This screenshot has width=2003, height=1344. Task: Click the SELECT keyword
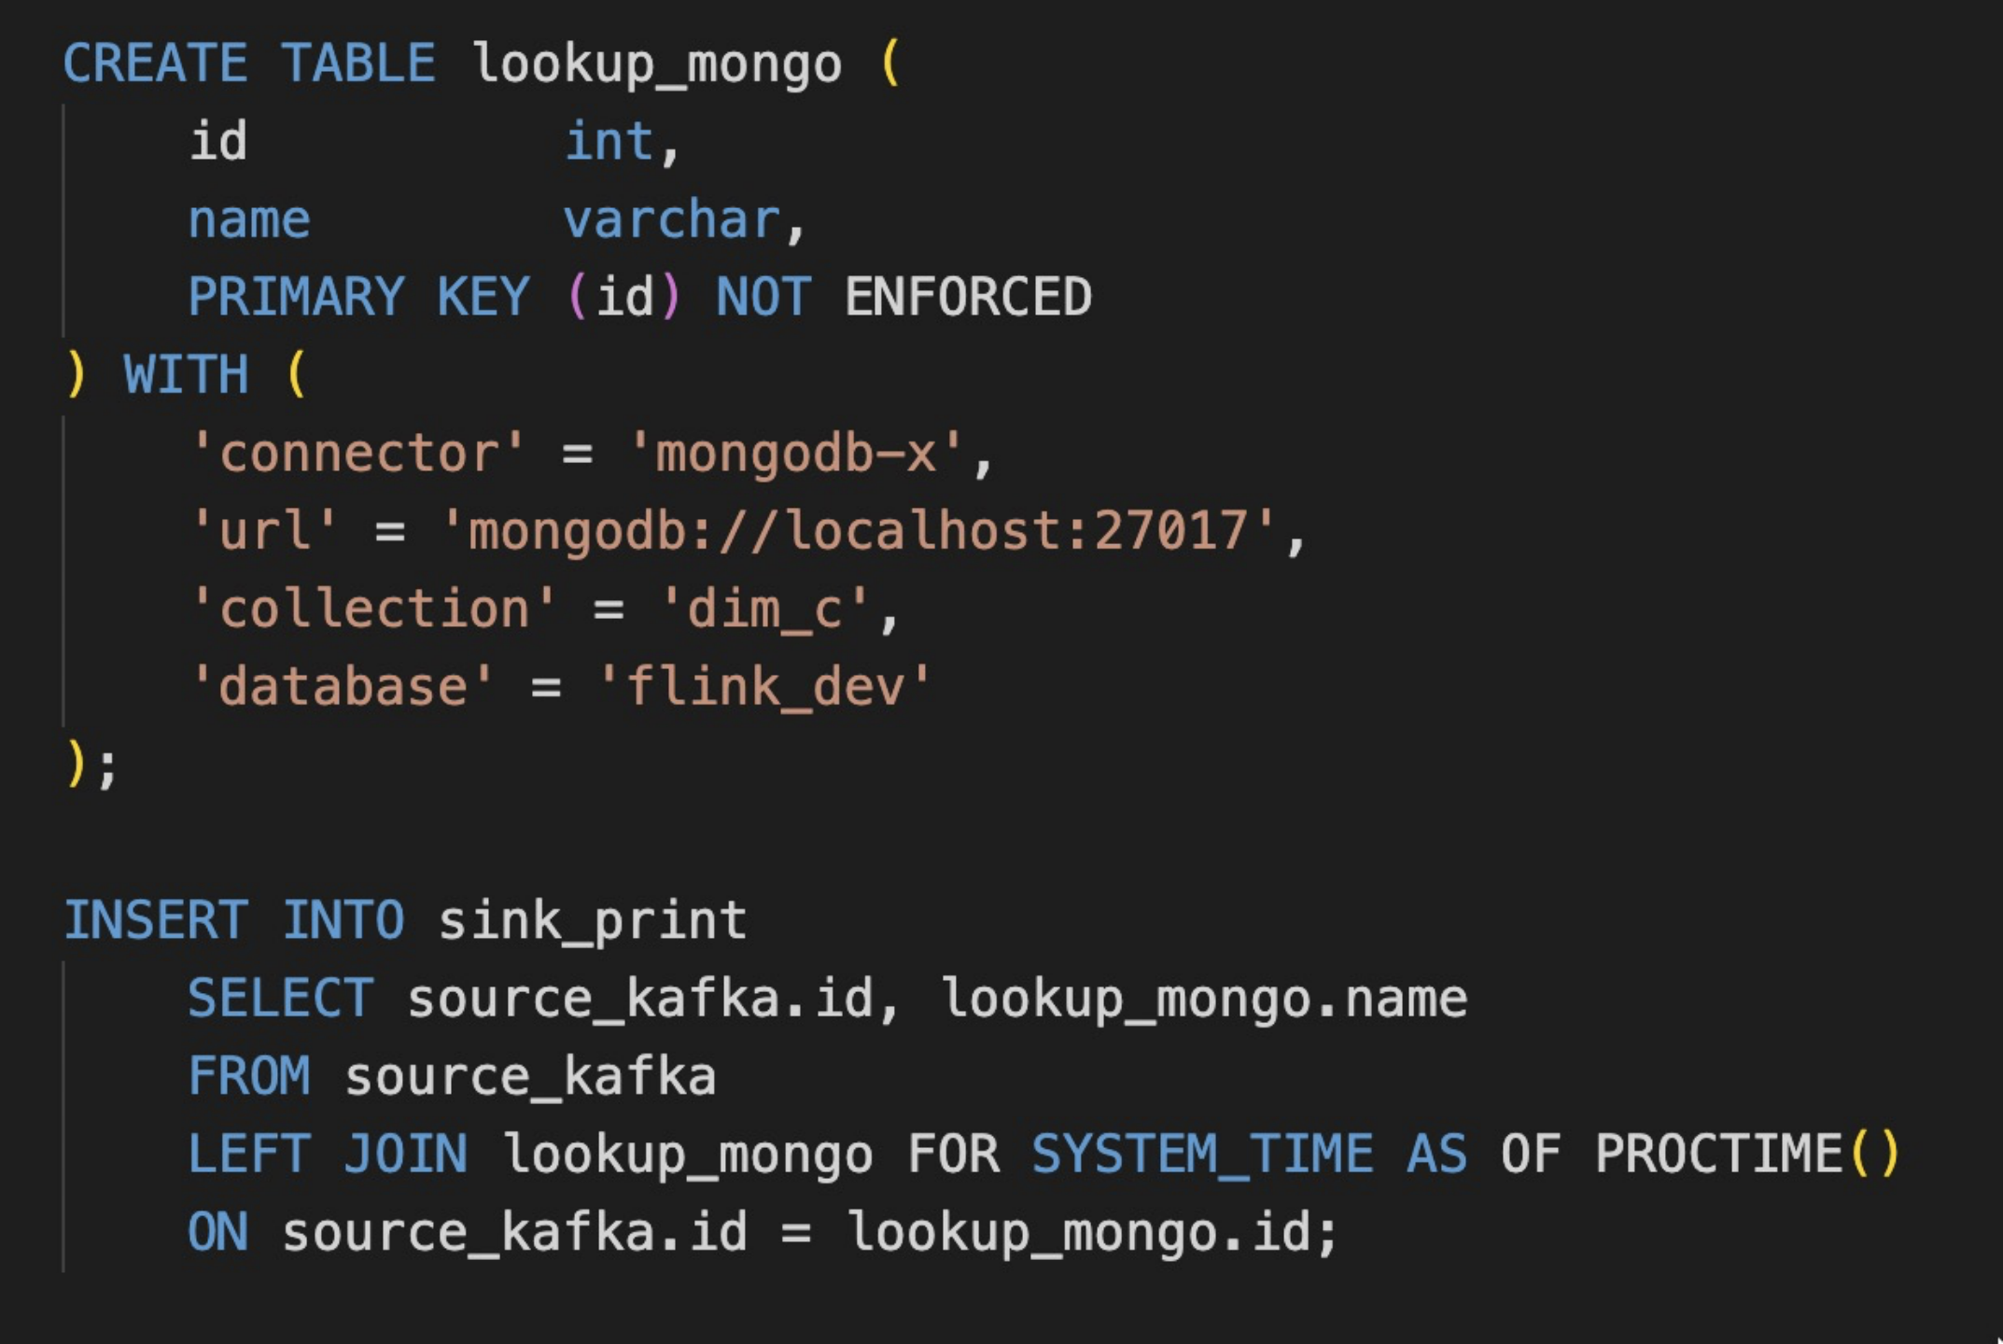tap(281, 999)
